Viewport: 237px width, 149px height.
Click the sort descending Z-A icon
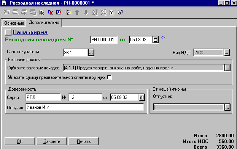pyautogui.click(x=104, y=13)
